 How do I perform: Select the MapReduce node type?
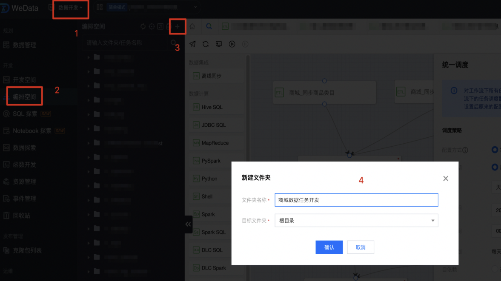(216, 143)
